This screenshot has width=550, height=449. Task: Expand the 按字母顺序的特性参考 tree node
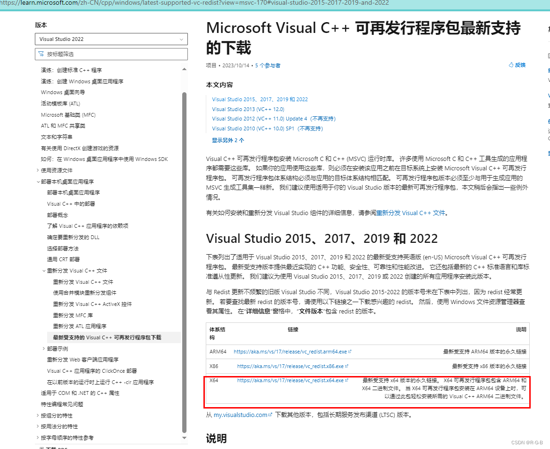click(38, 438)
